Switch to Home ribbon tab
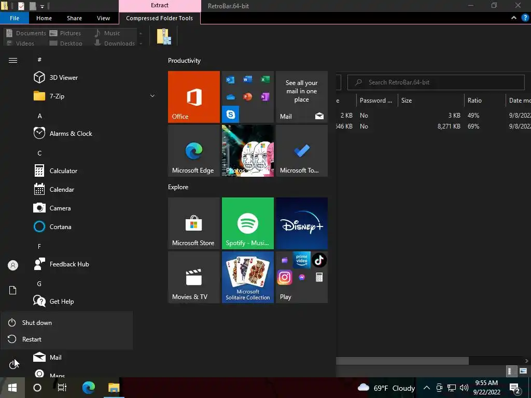Screen dimensions: 531x398 (44, 18)
